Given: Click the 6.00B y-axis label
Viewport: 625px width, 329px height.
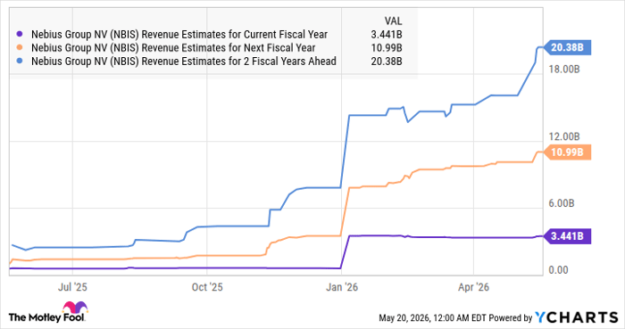Looking at the screenshot, I should (x=562, y=203).
